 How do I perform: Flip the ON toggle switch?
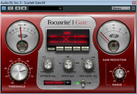[83, 83]
